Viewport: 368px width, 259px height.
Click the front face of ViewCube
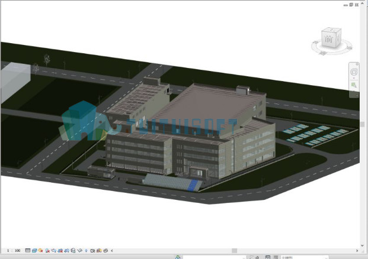328,40
